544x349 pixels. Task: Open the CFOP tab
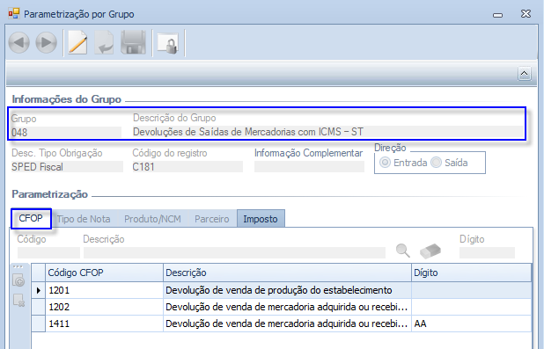pos(31,218)
